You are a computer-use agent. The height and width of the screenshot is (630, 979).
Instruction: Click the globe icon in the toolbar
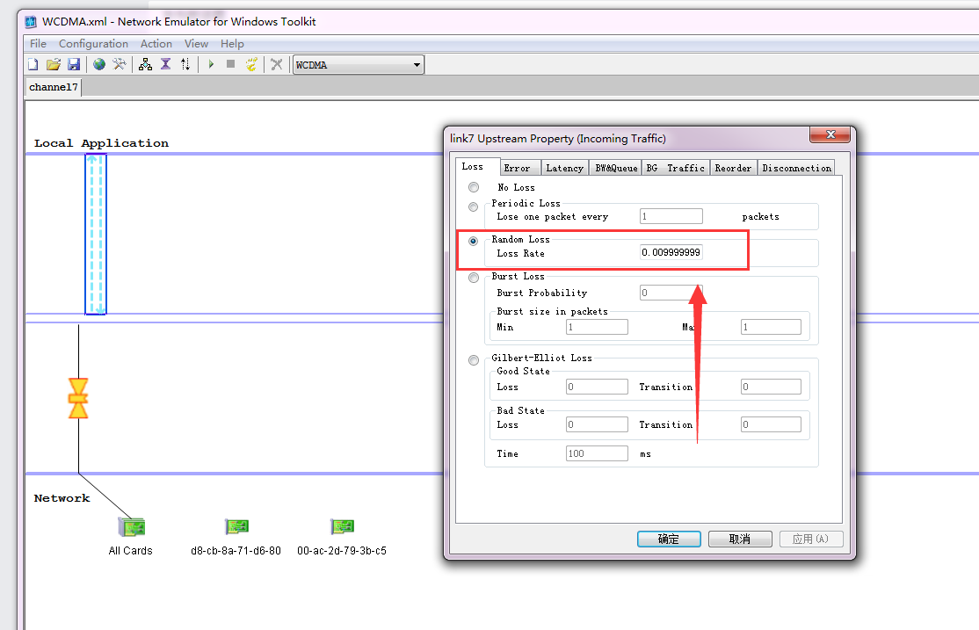(99, 64)
